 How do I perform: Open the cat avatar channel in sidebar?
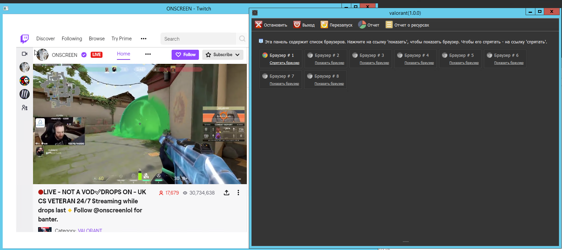point(25,67)
